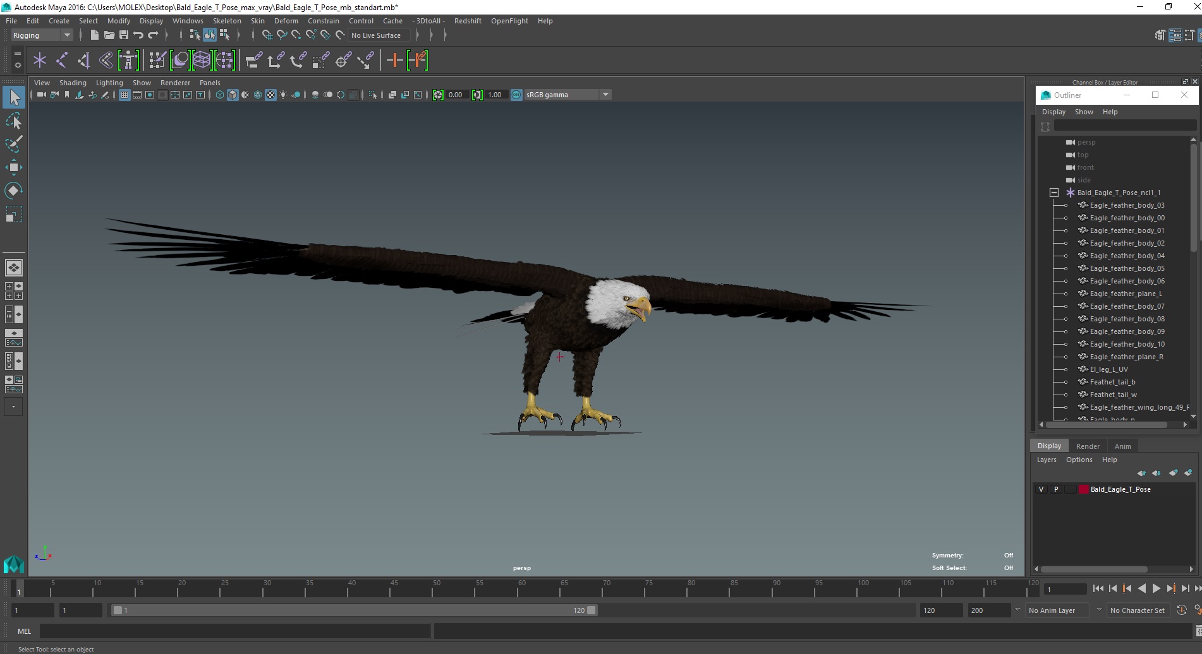Open the Skeleton menu
Viewport: 1202px width, 654px height.
[x=227, y=21]
